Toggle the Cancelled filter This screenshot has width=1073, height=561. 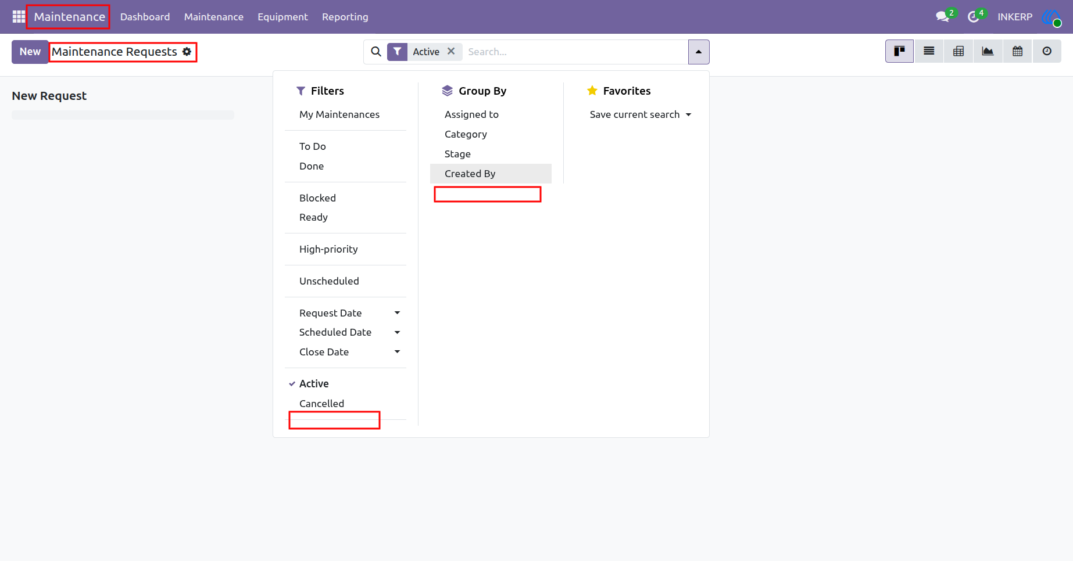[x=345, y=404]
